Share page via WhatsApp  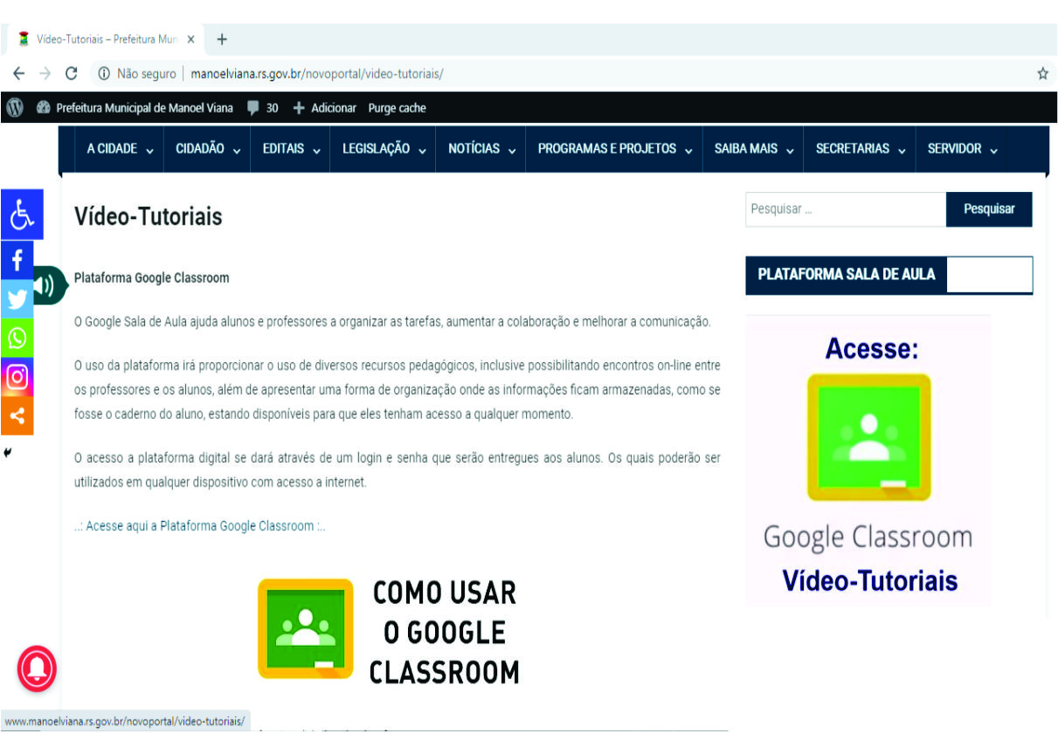(17, 339)
